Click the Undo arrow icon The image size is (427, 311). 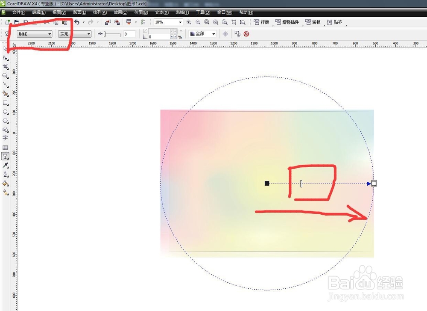(77, 22)
